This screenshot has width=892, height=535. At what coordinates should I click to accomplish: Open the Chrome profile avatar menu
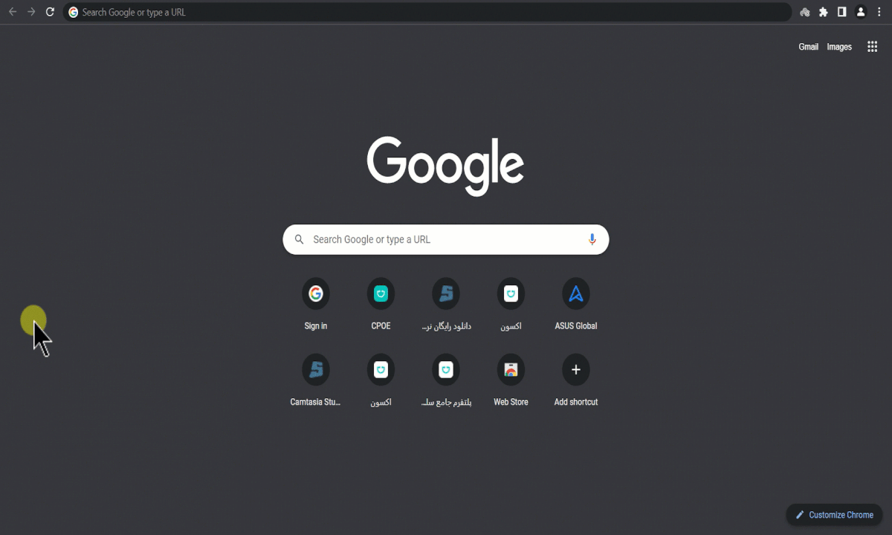tap(861, 12)
